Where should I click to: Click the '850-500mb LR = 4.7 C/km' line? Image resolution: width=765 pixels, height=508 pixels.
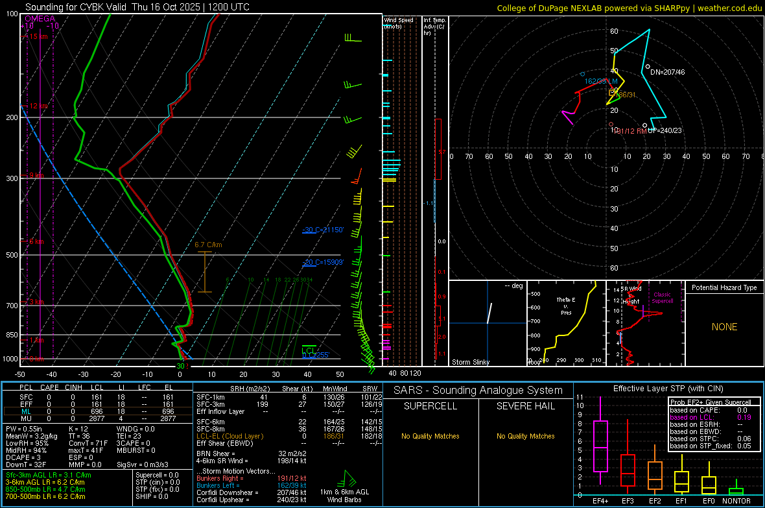tap(45, 489)
